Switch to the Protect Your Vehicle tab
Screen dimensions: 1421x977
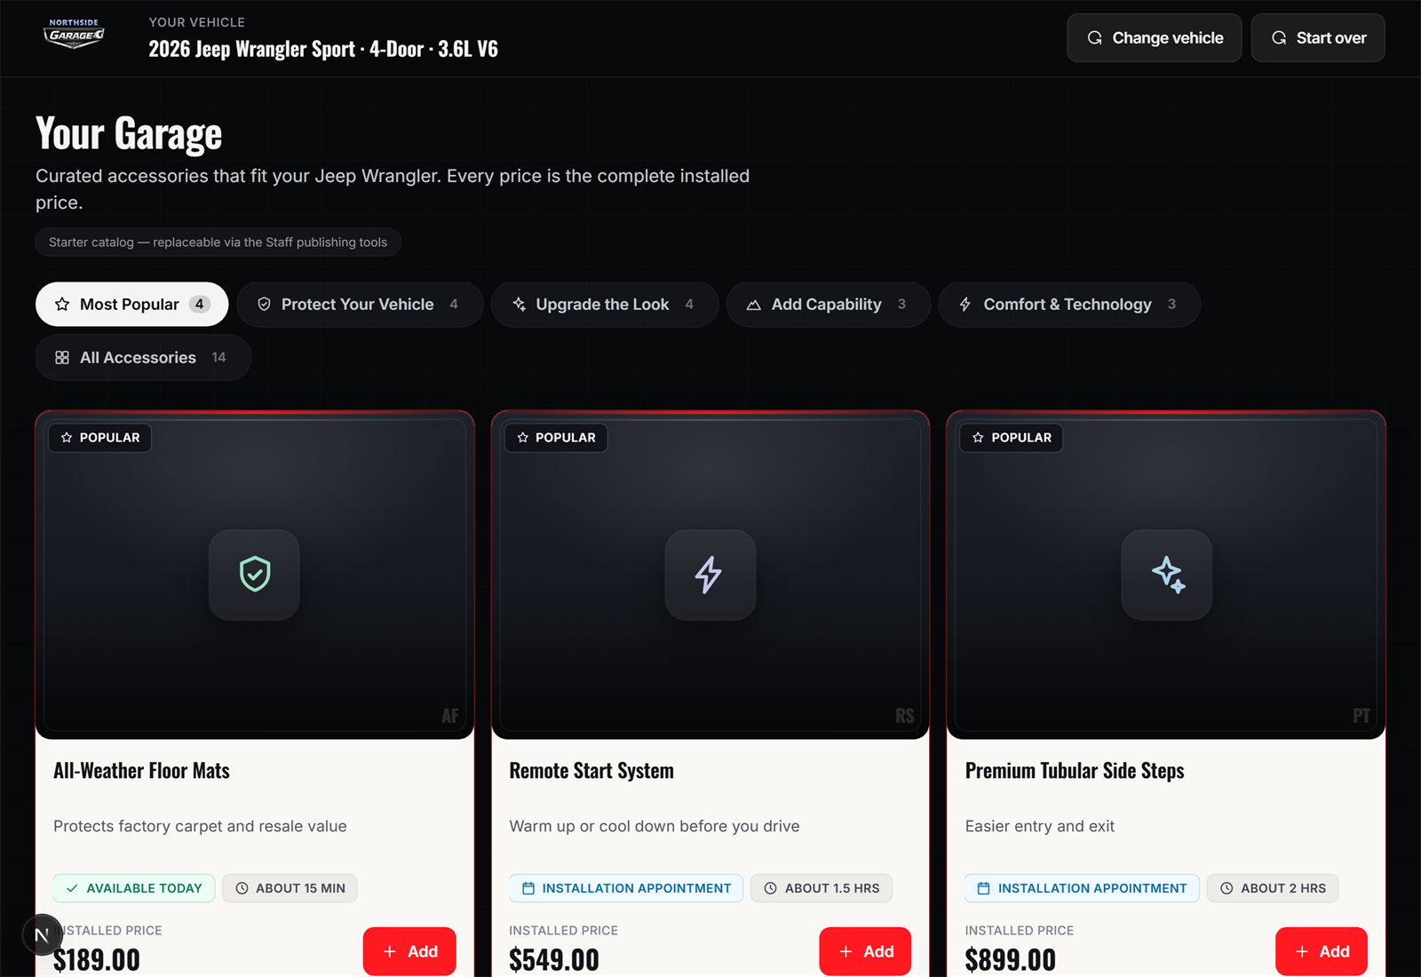360,304
